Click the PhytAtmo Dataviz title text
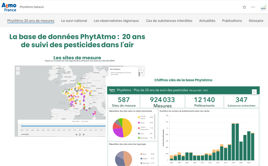Image resolution: width=268 pixels, height=166 pixels. (x=31, y=7)
